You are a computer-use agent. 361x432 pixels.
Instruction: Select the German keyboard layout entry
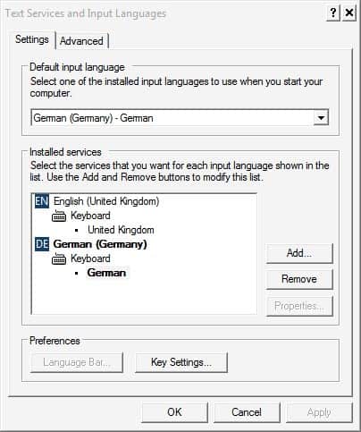pyautogui.click(x=106, y=273)
